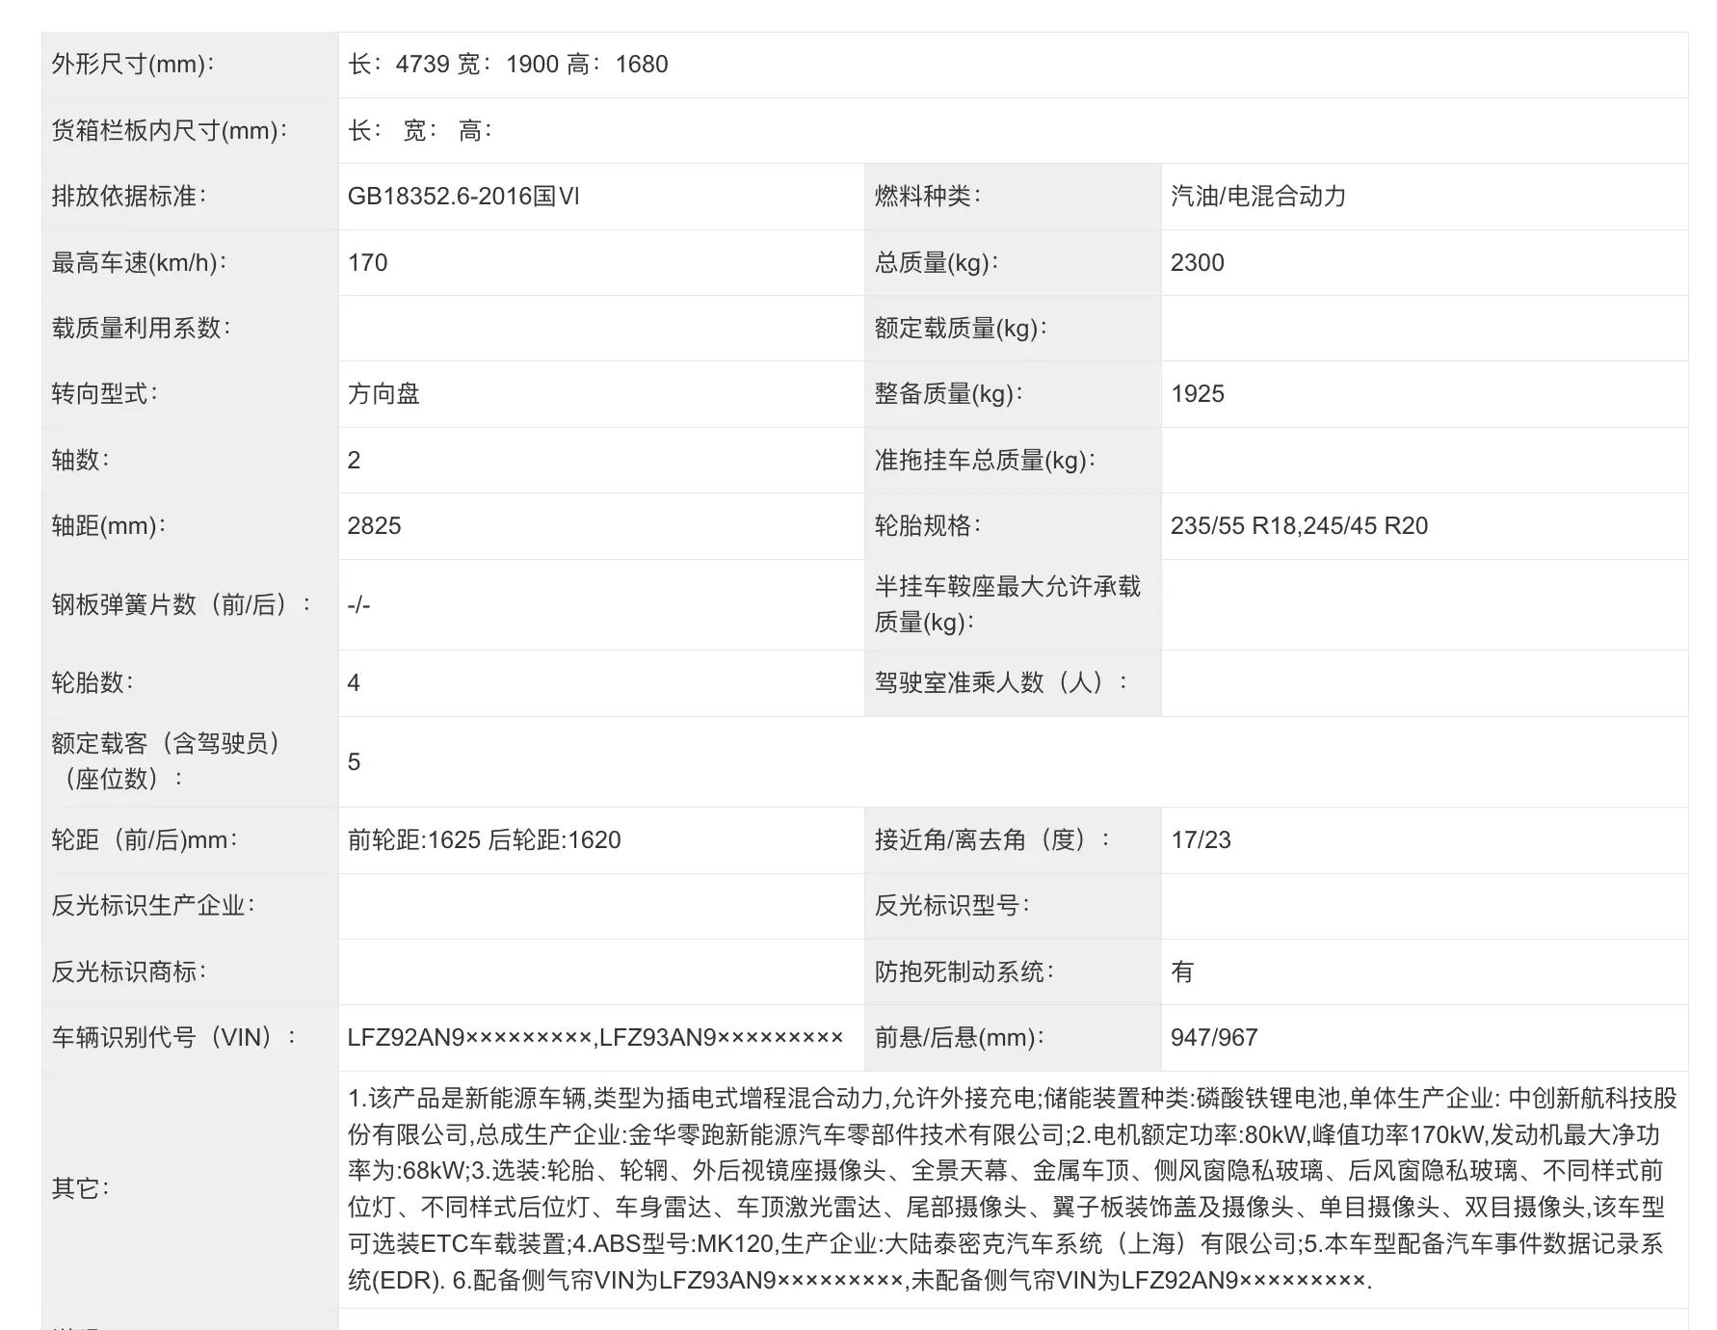Select the VIN value LFZ92AN9×××××××××

point(469,1037)
